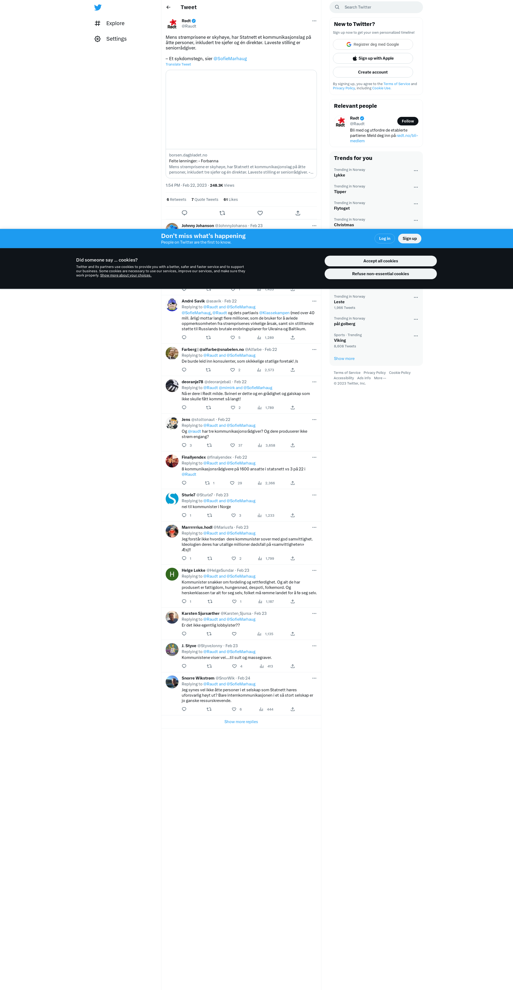Click Sign up with Apple
513x990 pixels.
(372, 58)
